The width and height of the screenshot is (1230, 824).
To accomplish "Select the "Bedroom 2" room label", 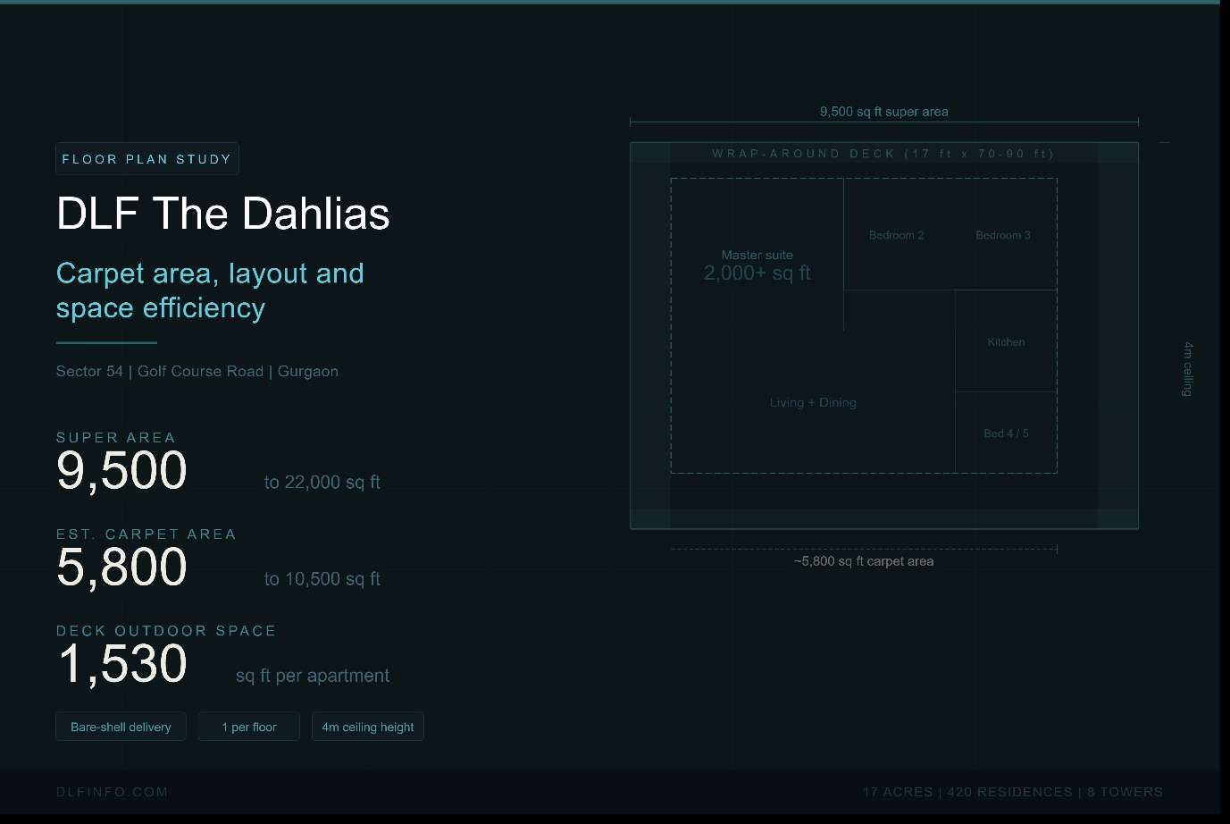I will pyautogui.click(x=897, y=235).
